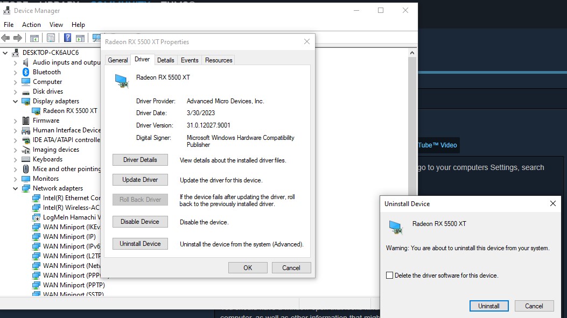Select WAN Miniport (PPTP) adapter
The image size is (567, 318).
(74, 285)
